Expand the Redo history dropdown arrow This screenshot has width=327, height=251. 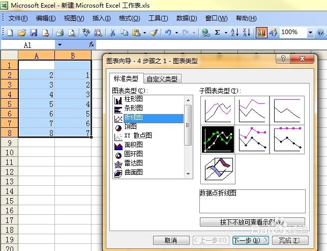(194, 33)
